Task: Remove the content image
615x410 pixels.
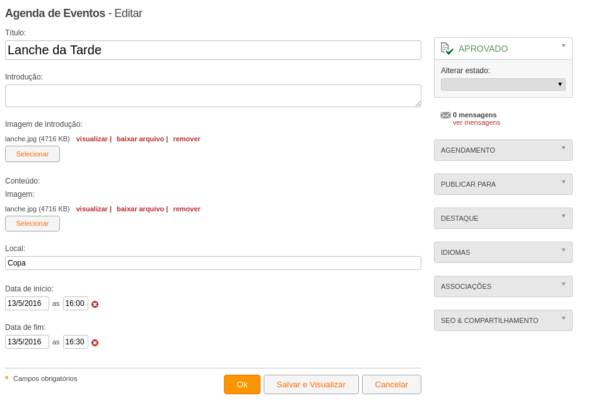Action: click(x=187, y=209)
